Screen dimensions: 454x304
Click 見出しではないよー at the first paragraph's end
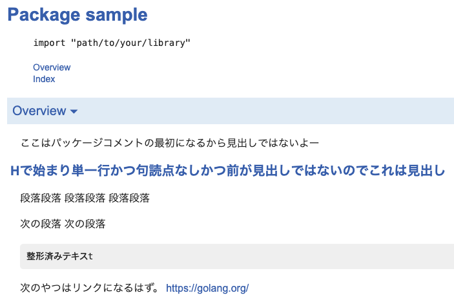click(273, 143)
